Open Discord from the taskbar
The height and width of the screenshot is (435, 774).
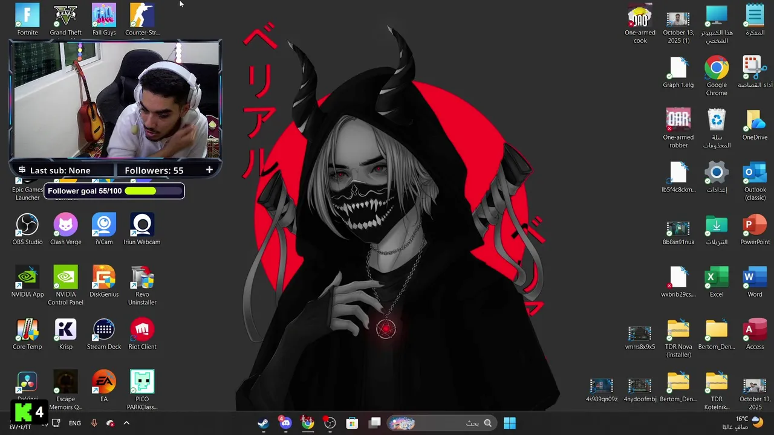point(285,423)
